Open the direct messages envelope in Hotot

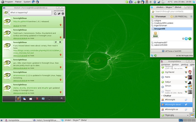[31, 99]
